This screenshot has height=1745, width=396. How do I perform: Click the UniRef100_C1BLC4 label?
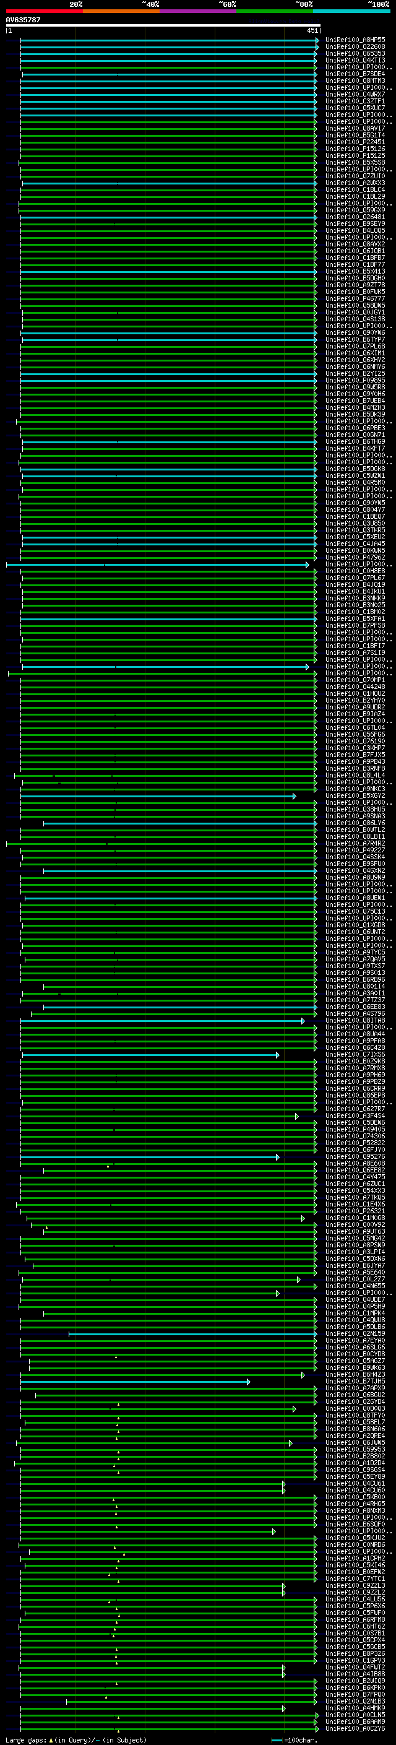pos(355,189)
